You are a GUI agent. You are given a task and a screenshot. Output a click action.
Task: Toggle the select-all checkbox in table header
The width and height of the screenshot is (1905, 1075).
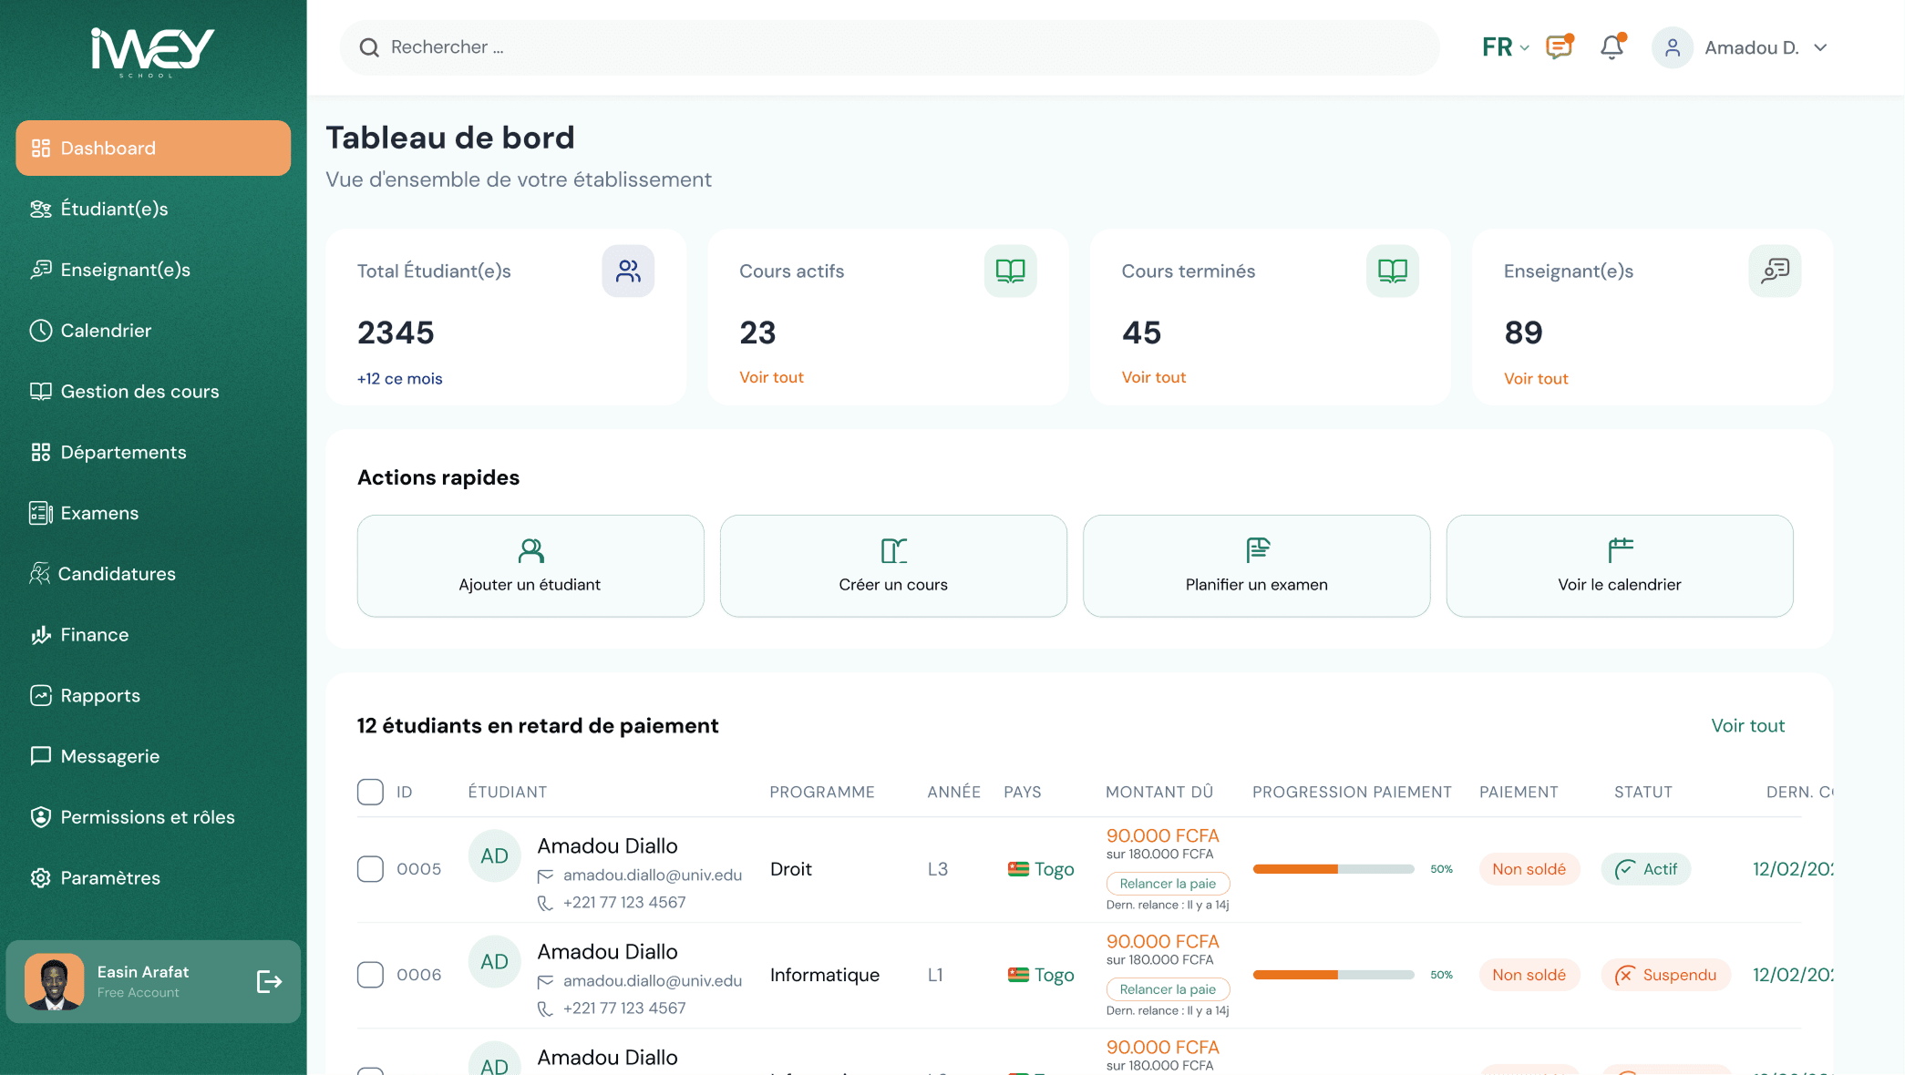[x=370, y=792]
